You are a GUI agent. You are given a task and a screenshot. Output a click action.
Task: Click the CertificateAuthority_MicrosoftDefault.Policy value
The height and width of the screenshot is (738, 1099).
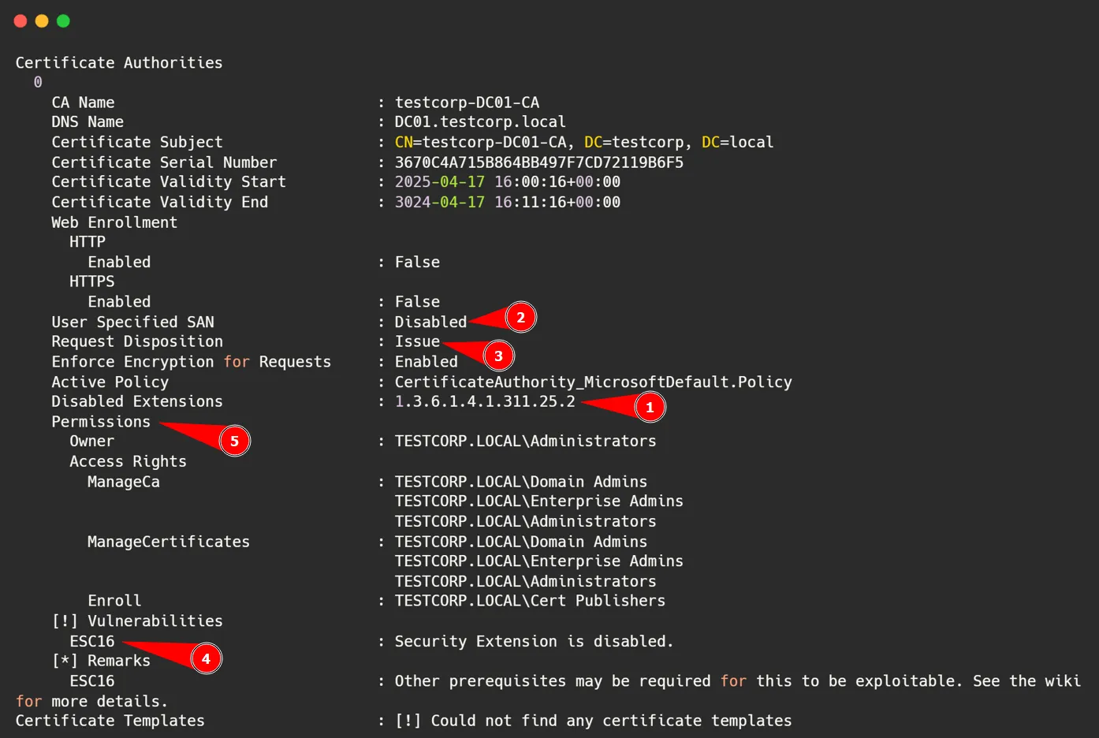coord(593,382)
